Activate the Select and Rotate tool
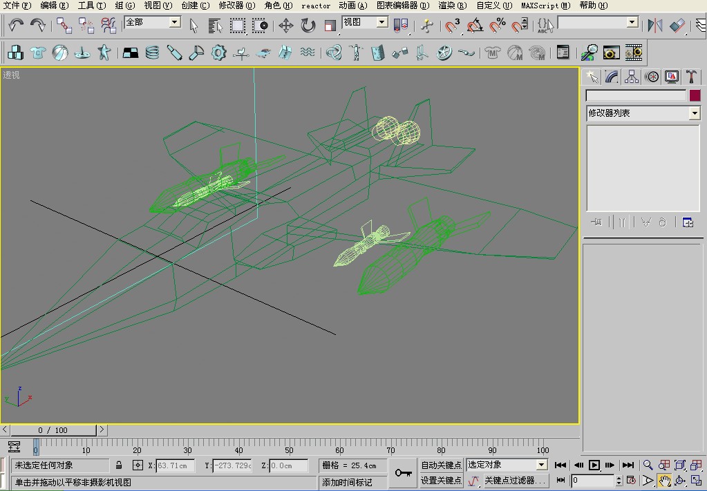This screenshot has height=491, width=707. pos(308,26)
